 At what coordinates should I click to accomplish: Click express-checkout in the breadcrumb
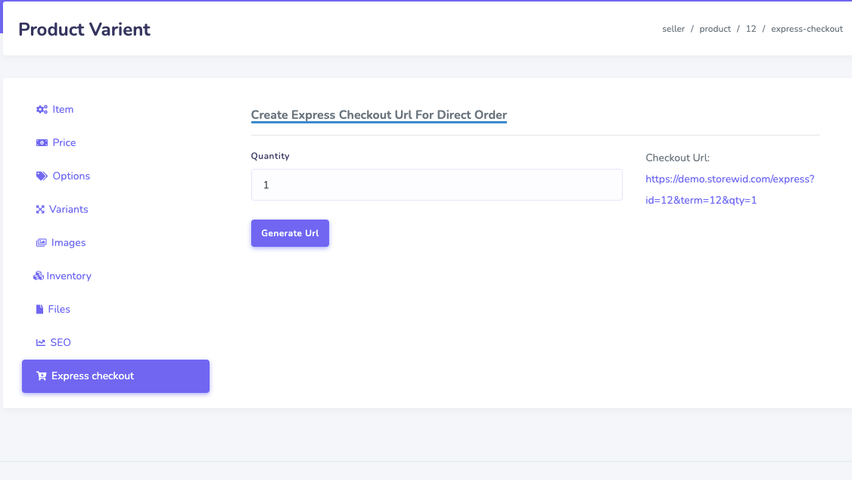tap(807, 29)
